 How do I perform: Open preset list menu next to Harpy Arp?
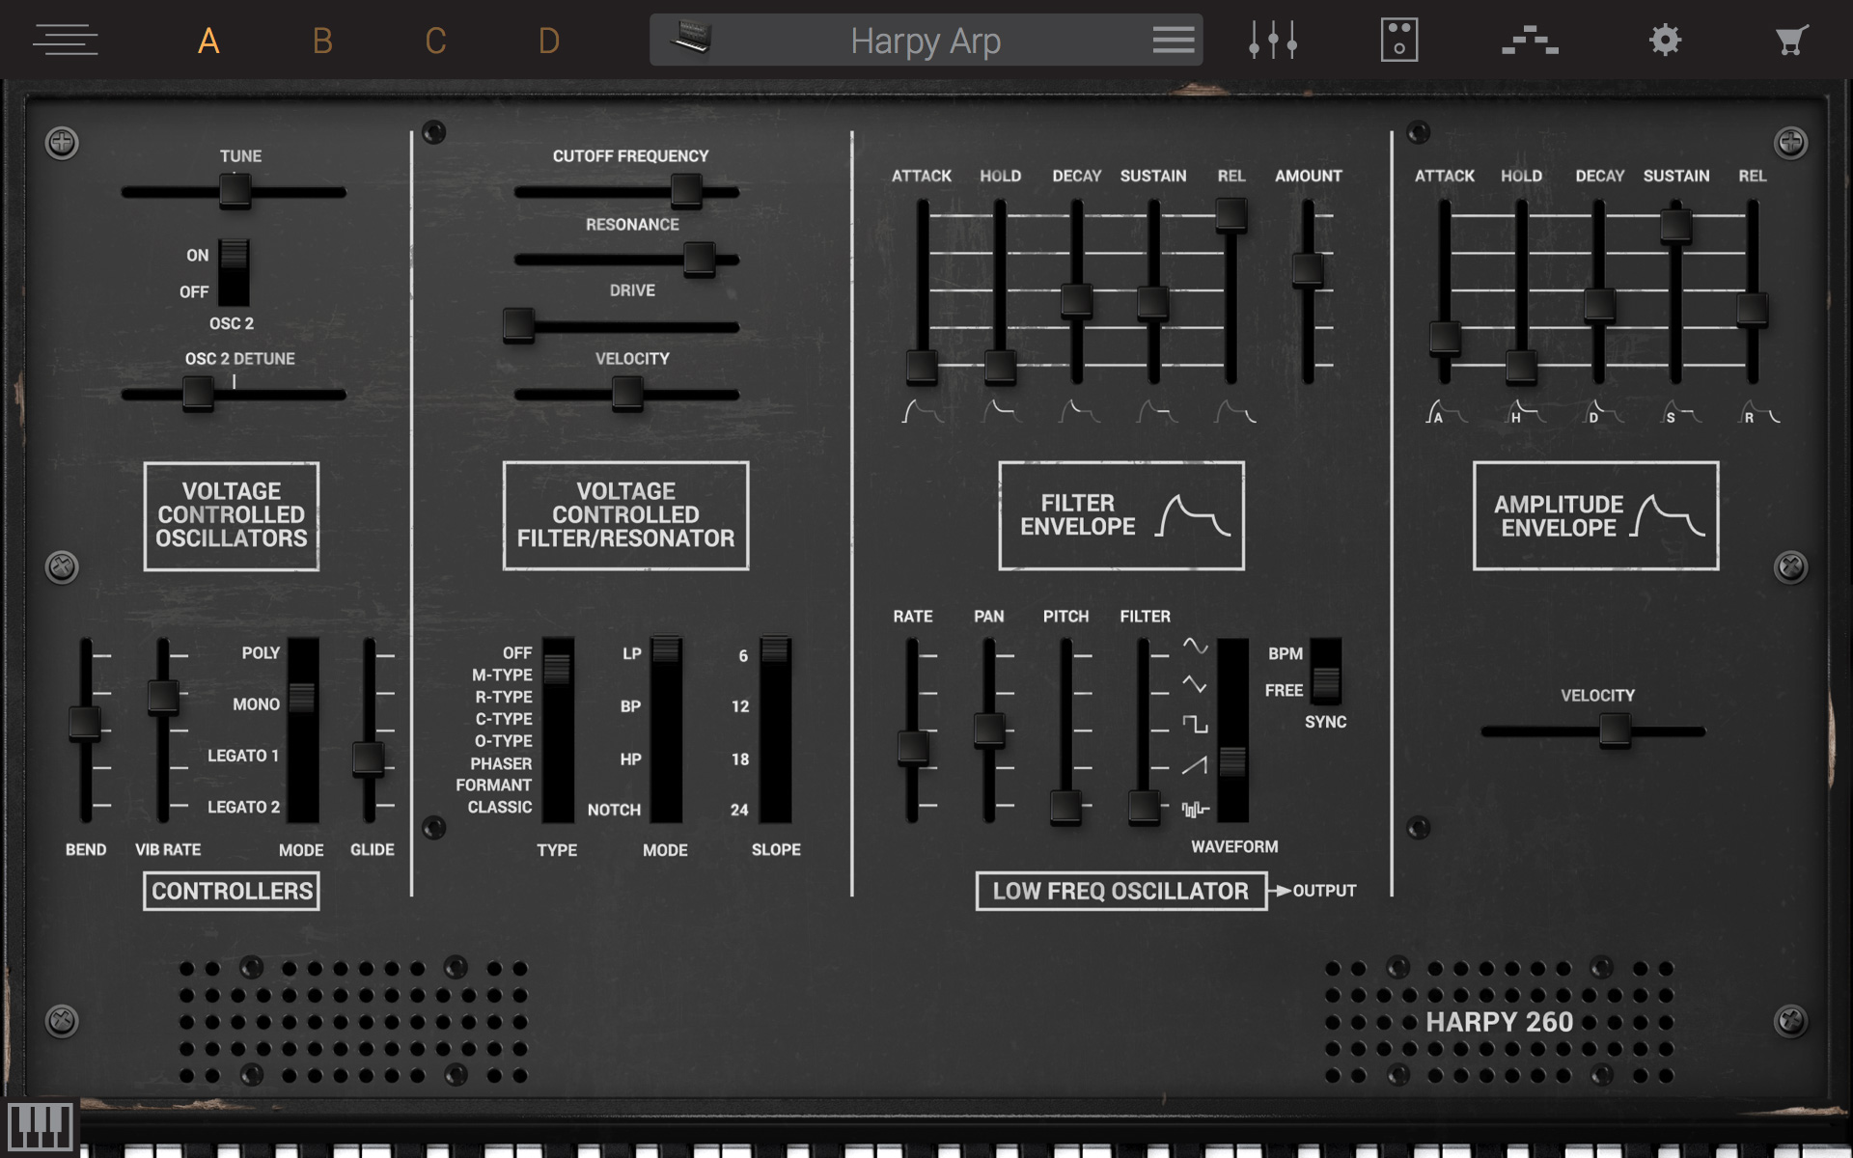point(1173,40)
